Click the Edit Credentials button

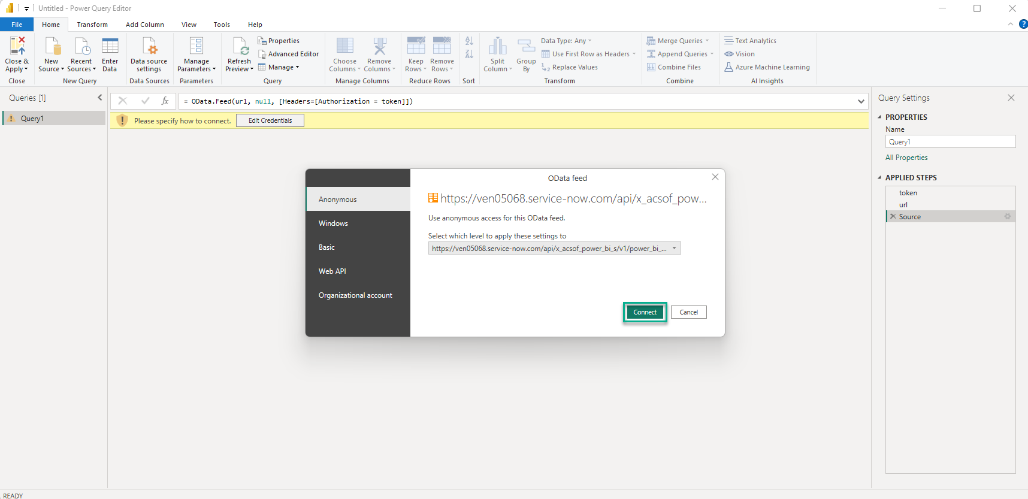(270, 120)
